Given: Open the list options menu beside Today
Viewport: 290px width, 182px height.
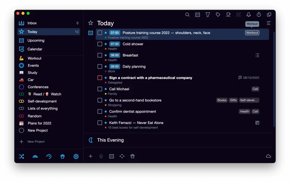Looking at the screenshot, I should [x=269, y=23].
